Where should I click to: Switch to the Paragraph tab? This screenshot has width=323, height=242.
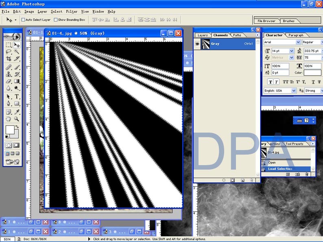296,35
